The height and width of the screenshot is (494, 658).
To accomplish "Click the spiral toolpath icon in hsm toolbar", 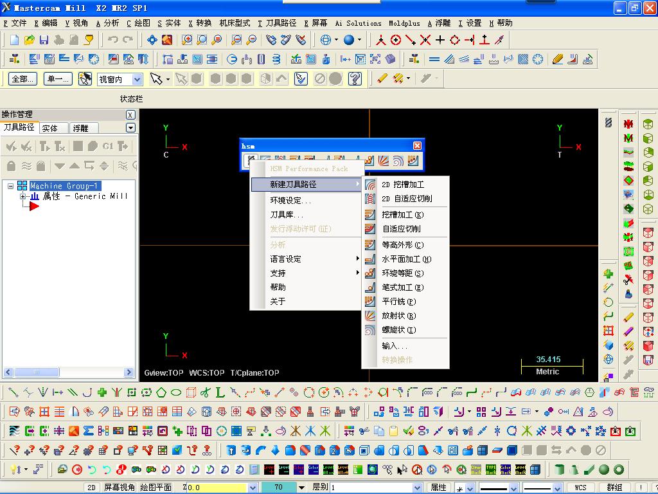I will [398, 160].
